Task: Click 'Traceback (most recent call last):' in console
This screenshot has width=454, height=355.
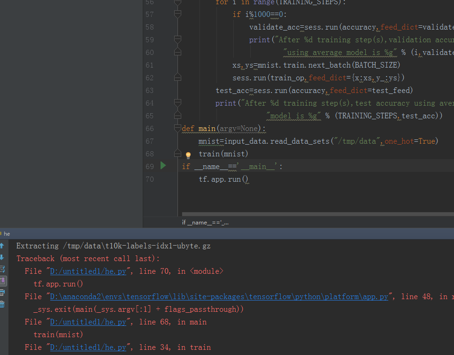Action: click(88, 259)
